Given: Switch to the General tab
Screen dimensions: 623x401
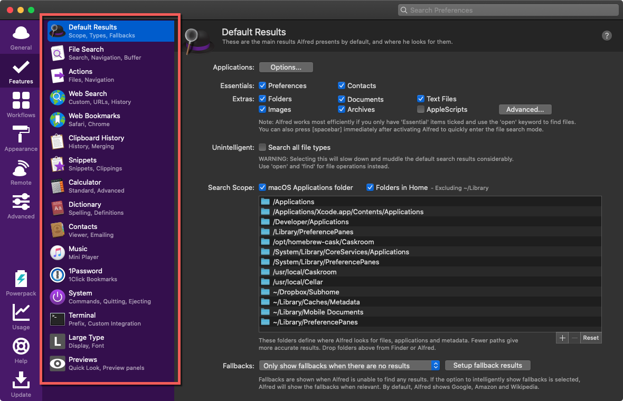Looking at the screenshot, I should coord(21,38).
